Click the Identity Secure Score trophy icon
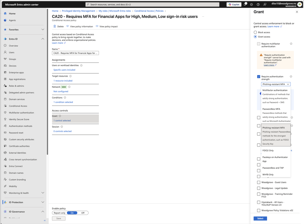This screenshot has width=304, height=224. pyautogui.click(x=5, y=119)
